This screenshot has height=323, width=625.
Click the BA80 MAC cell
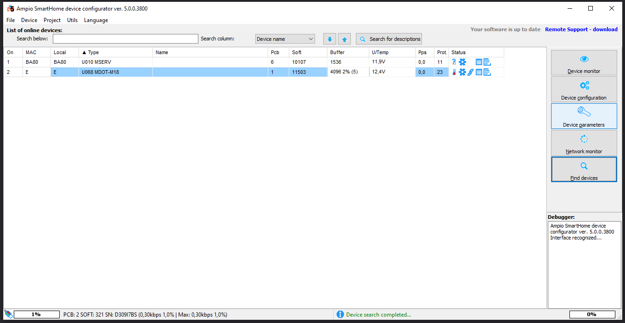click(37, 62)
